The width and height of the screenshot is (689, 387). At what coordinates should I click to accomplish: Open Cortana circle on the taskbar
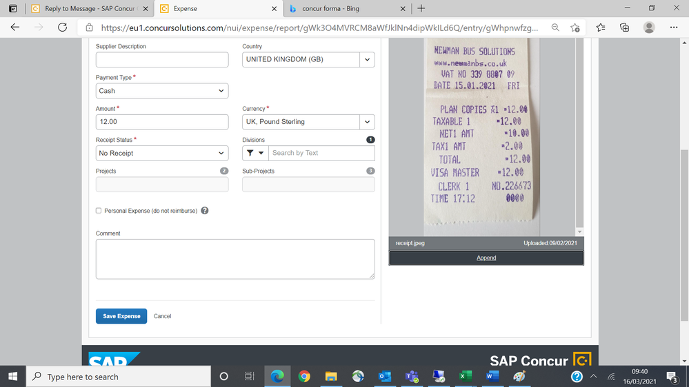point(223,377)
